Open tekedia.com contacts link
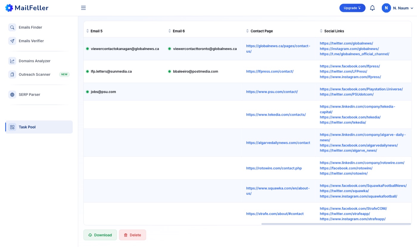The width and height of the screenshot is (417, 247). [276, 115]
